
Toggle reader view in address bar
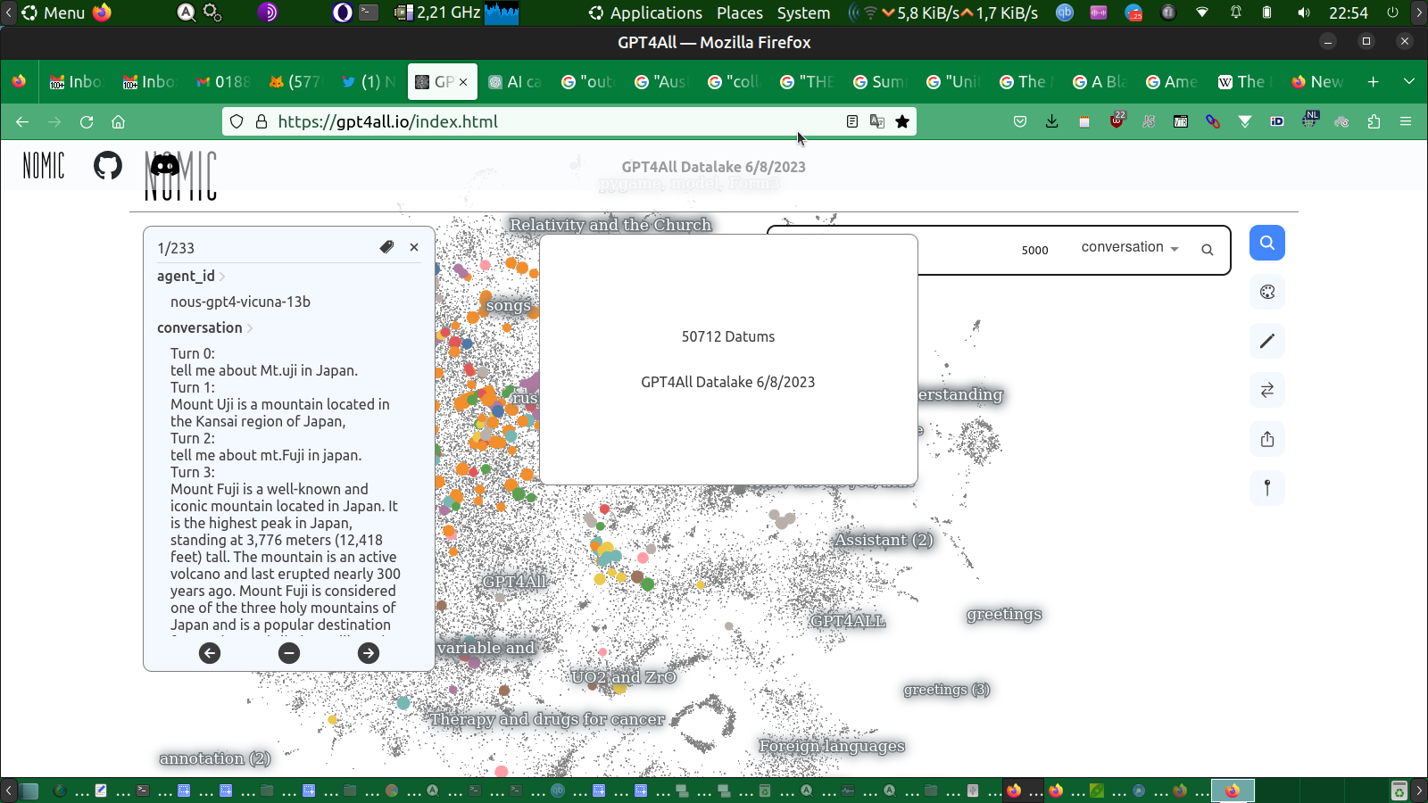point(852,121)
